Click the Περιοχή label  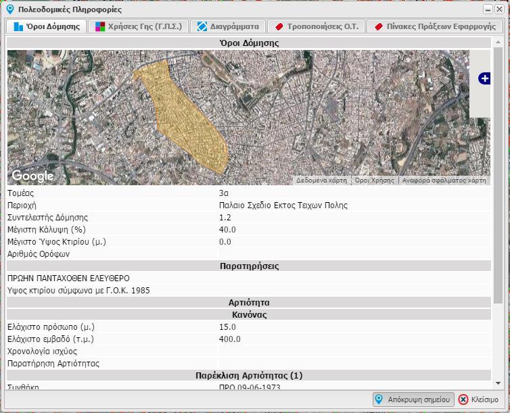(x=22, y=205)
